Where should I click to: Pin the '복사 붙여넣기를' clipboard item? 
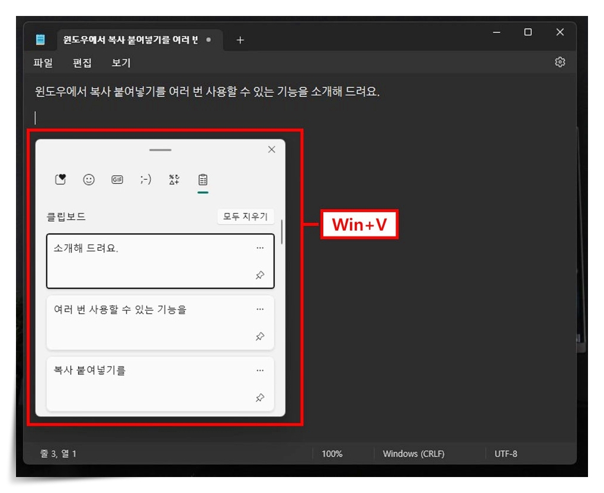pyautogui.click(x=260, y=398)
